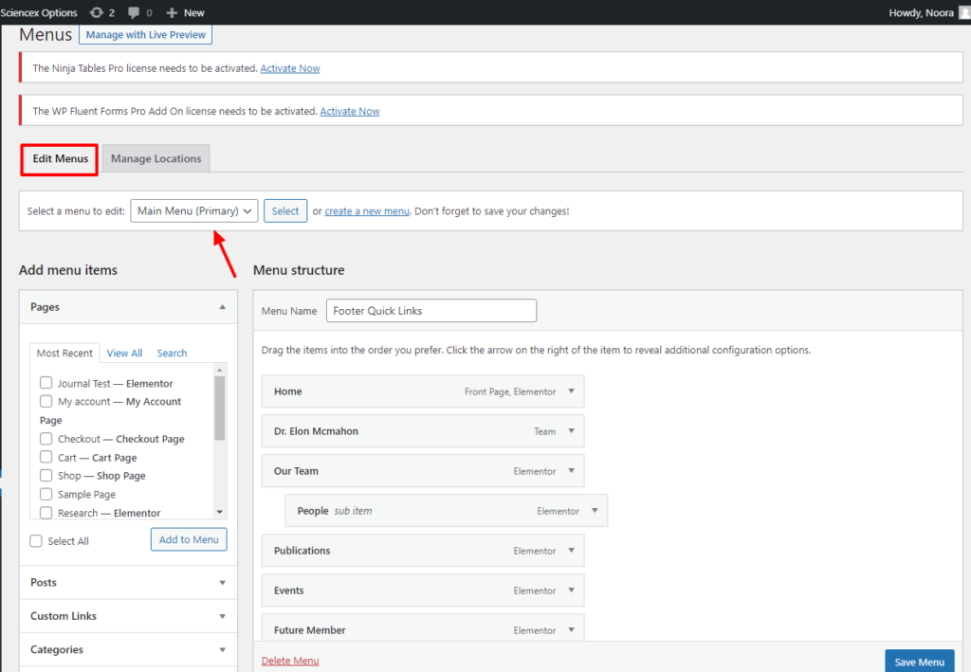Screen dimensions: 971x672
Task: Collapse the Pages panel arrow
Action: click(x=222, y=307)
